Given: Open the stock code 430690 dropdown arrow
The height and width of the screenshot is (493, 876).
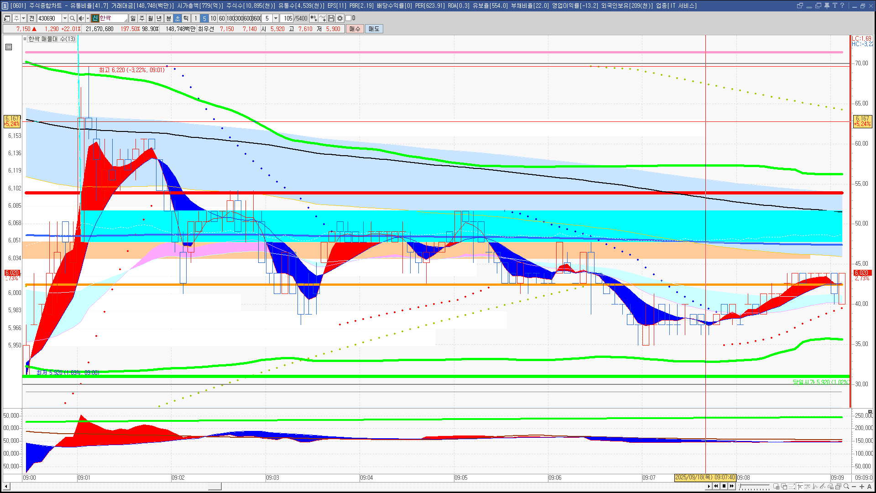Looking at the screenshot, I should click(65, 18).
